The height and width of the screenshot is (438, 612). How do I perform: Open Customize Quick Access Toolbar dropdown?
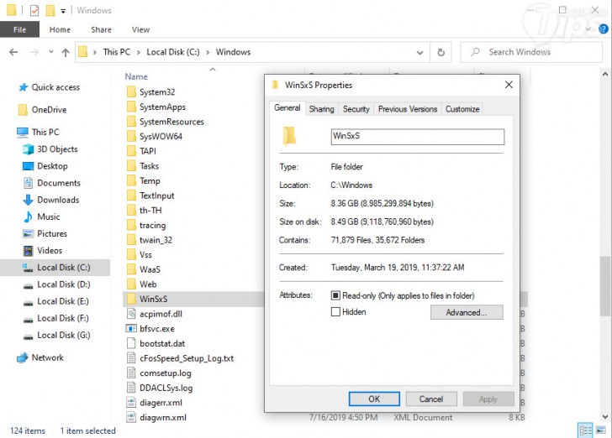[x=63, y=11]
